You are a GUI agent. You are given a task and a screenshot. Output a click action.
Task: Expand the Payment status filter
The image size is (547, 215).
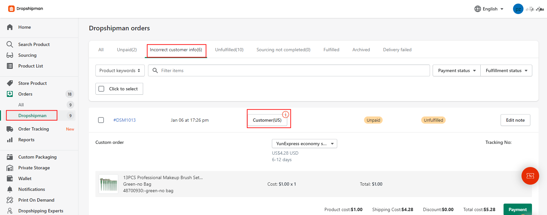point(456,70)
